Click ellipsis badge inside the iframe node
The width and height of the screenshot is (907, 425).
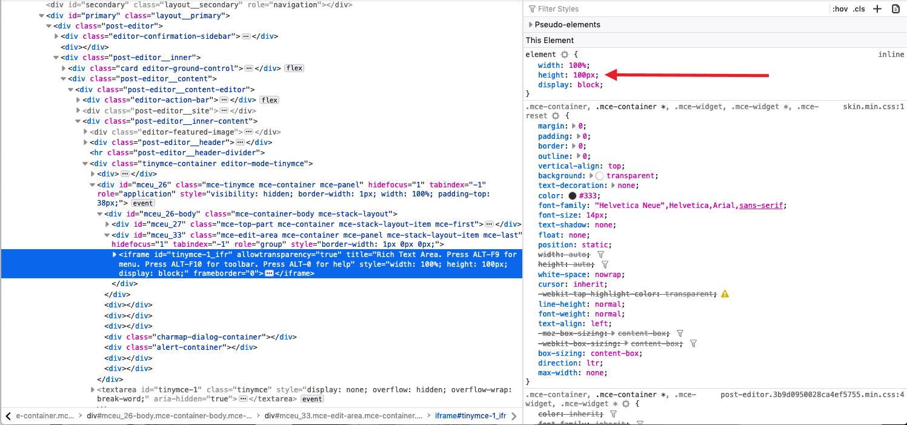pyautogui.click(x=270, y=274)
